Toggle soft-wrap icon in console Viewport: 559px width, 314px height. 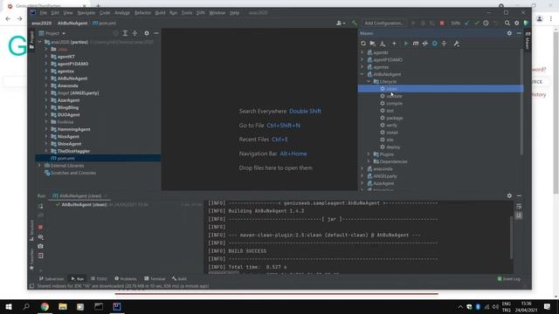pyautogui.click(x=519, y=207)
